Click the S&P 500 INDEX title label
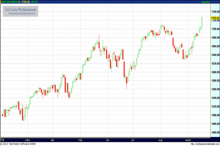 (x=11, y=2)
